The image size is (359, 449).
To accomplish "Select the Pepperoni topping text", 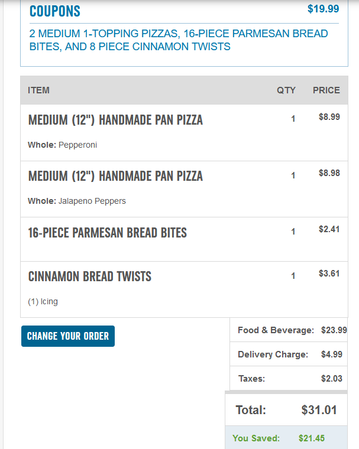I will click(x=77, y=145).
